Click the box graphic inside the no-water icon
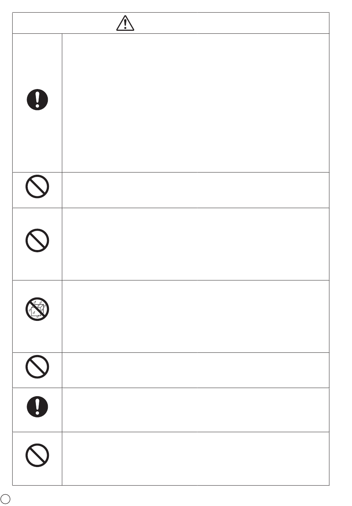 [x=37, y=310]
